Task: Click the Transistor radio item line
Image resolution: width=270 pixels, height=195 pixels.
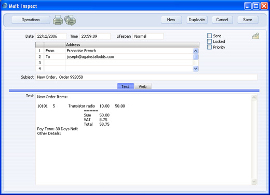Action: 81,106
